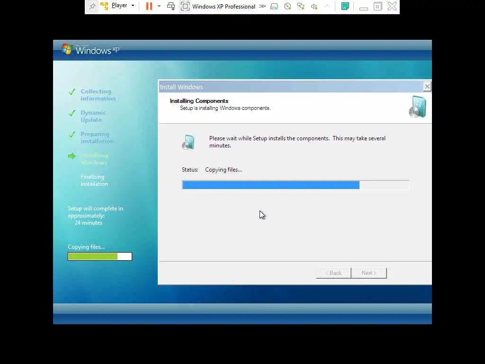Select the Dynamic Update step
Image resolution: width=485 pixels, height=364 pixels.
click(x=93, y=117)
